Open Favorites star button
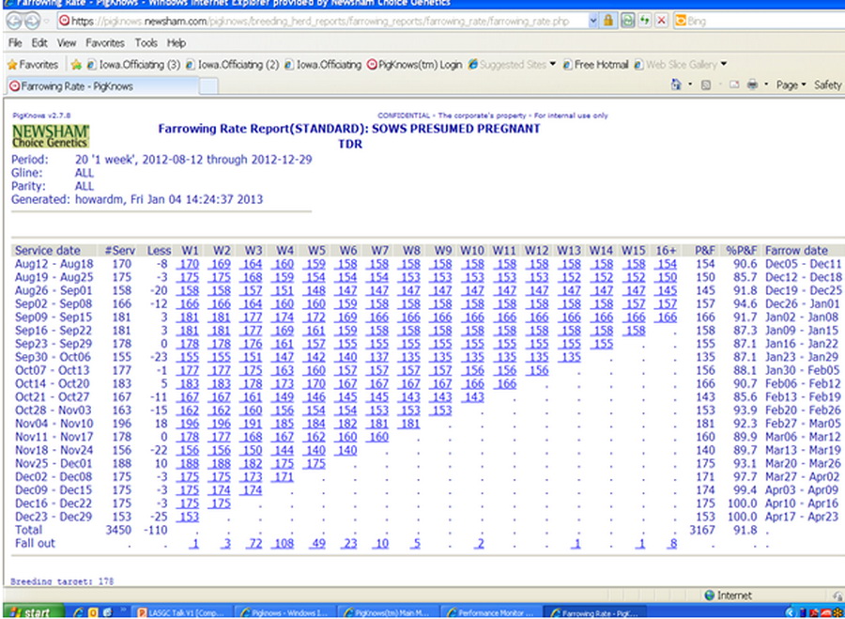Viewport: 845px width, 619px height. pos(32,65)
